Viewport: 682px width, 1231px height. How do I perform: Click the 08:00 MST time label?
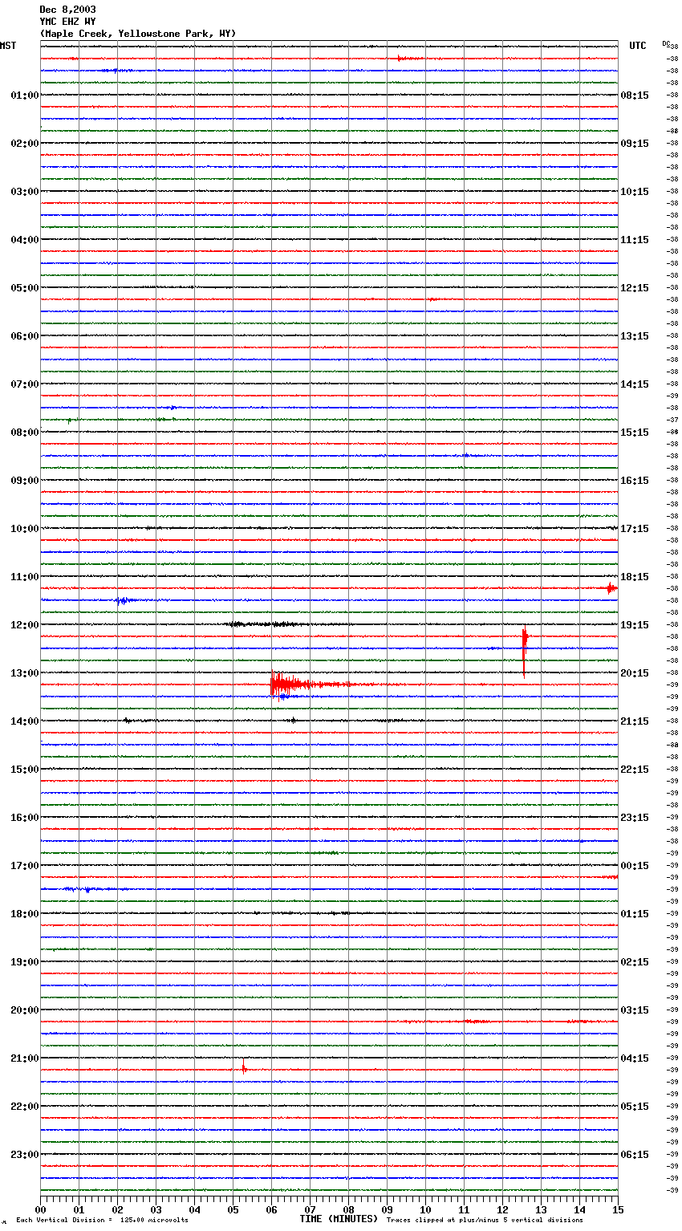25,433
